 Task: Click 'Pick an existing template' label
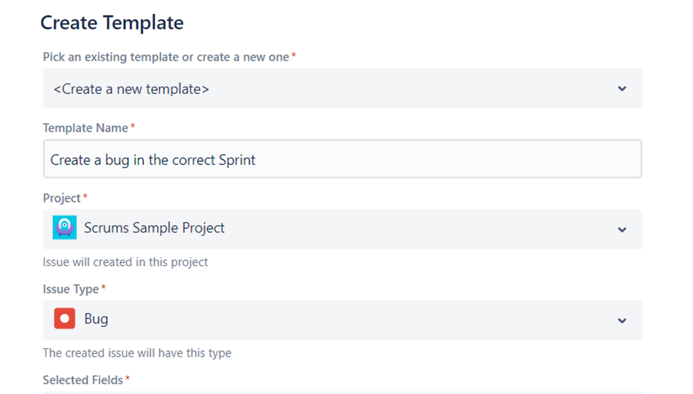pos(165,57)
